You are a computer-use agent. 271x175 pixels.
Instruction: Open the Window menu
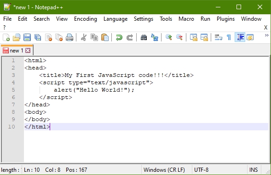[251, 19]
